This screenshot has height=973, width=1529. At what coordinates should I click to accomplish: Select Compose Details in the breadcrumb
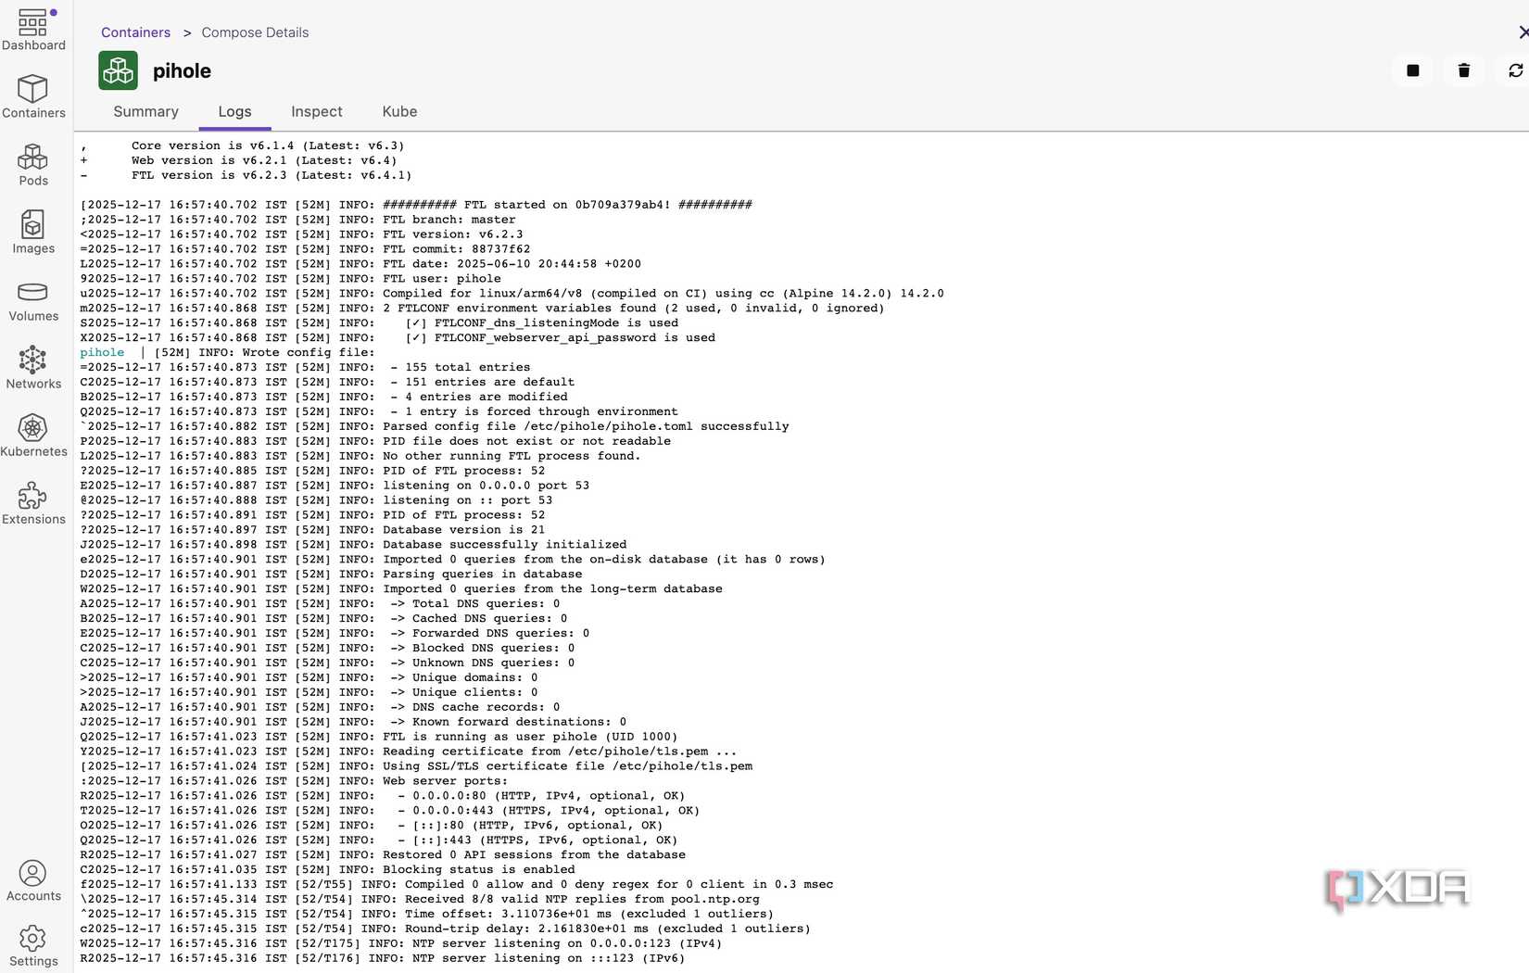[x=254, y=32]
